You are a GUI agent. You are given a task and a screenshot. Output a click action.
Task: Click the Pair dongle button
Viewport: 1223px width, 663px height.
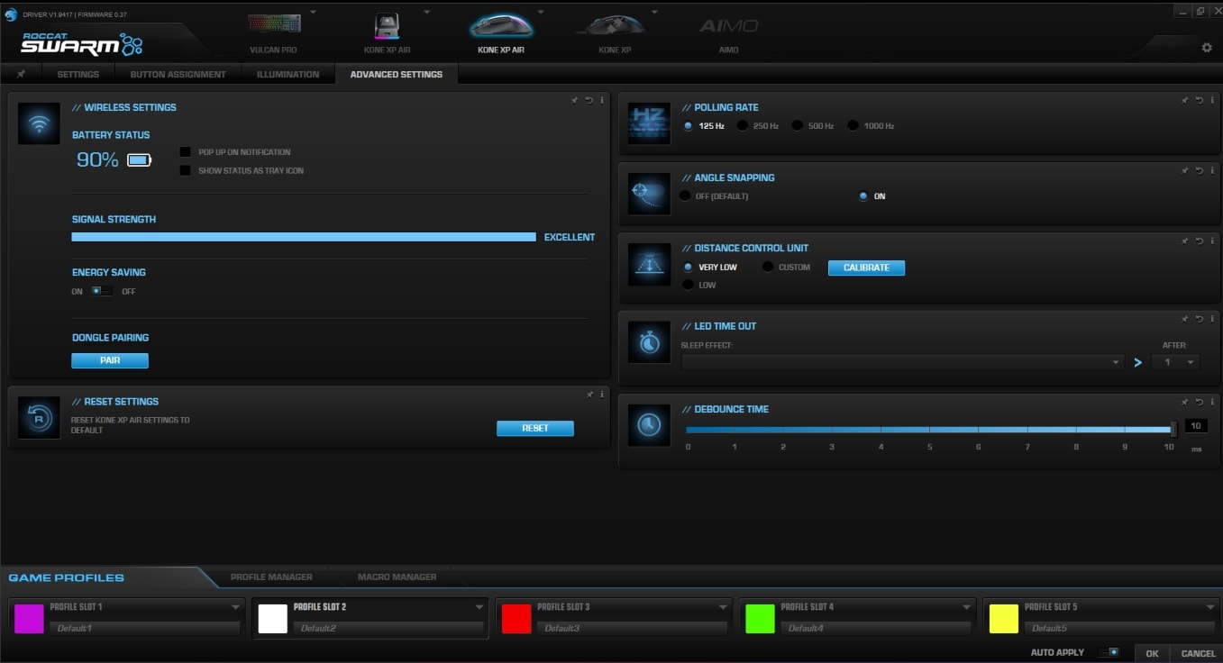(x=110, y=360)
